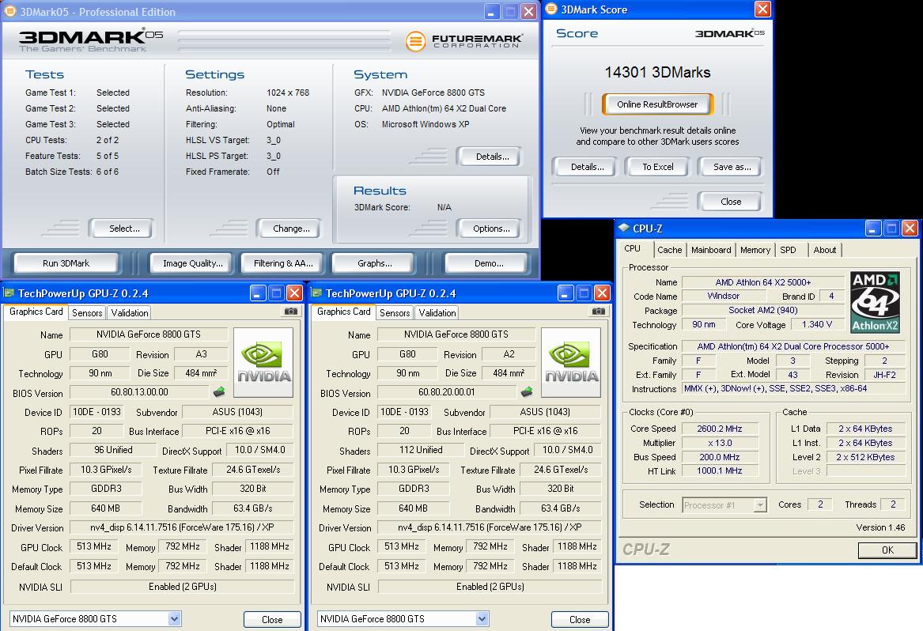This screenshot has height=631, width=923.
Task: Click BIOS version 60.80.13.00.00 field
Action: [x=139, y=391]
